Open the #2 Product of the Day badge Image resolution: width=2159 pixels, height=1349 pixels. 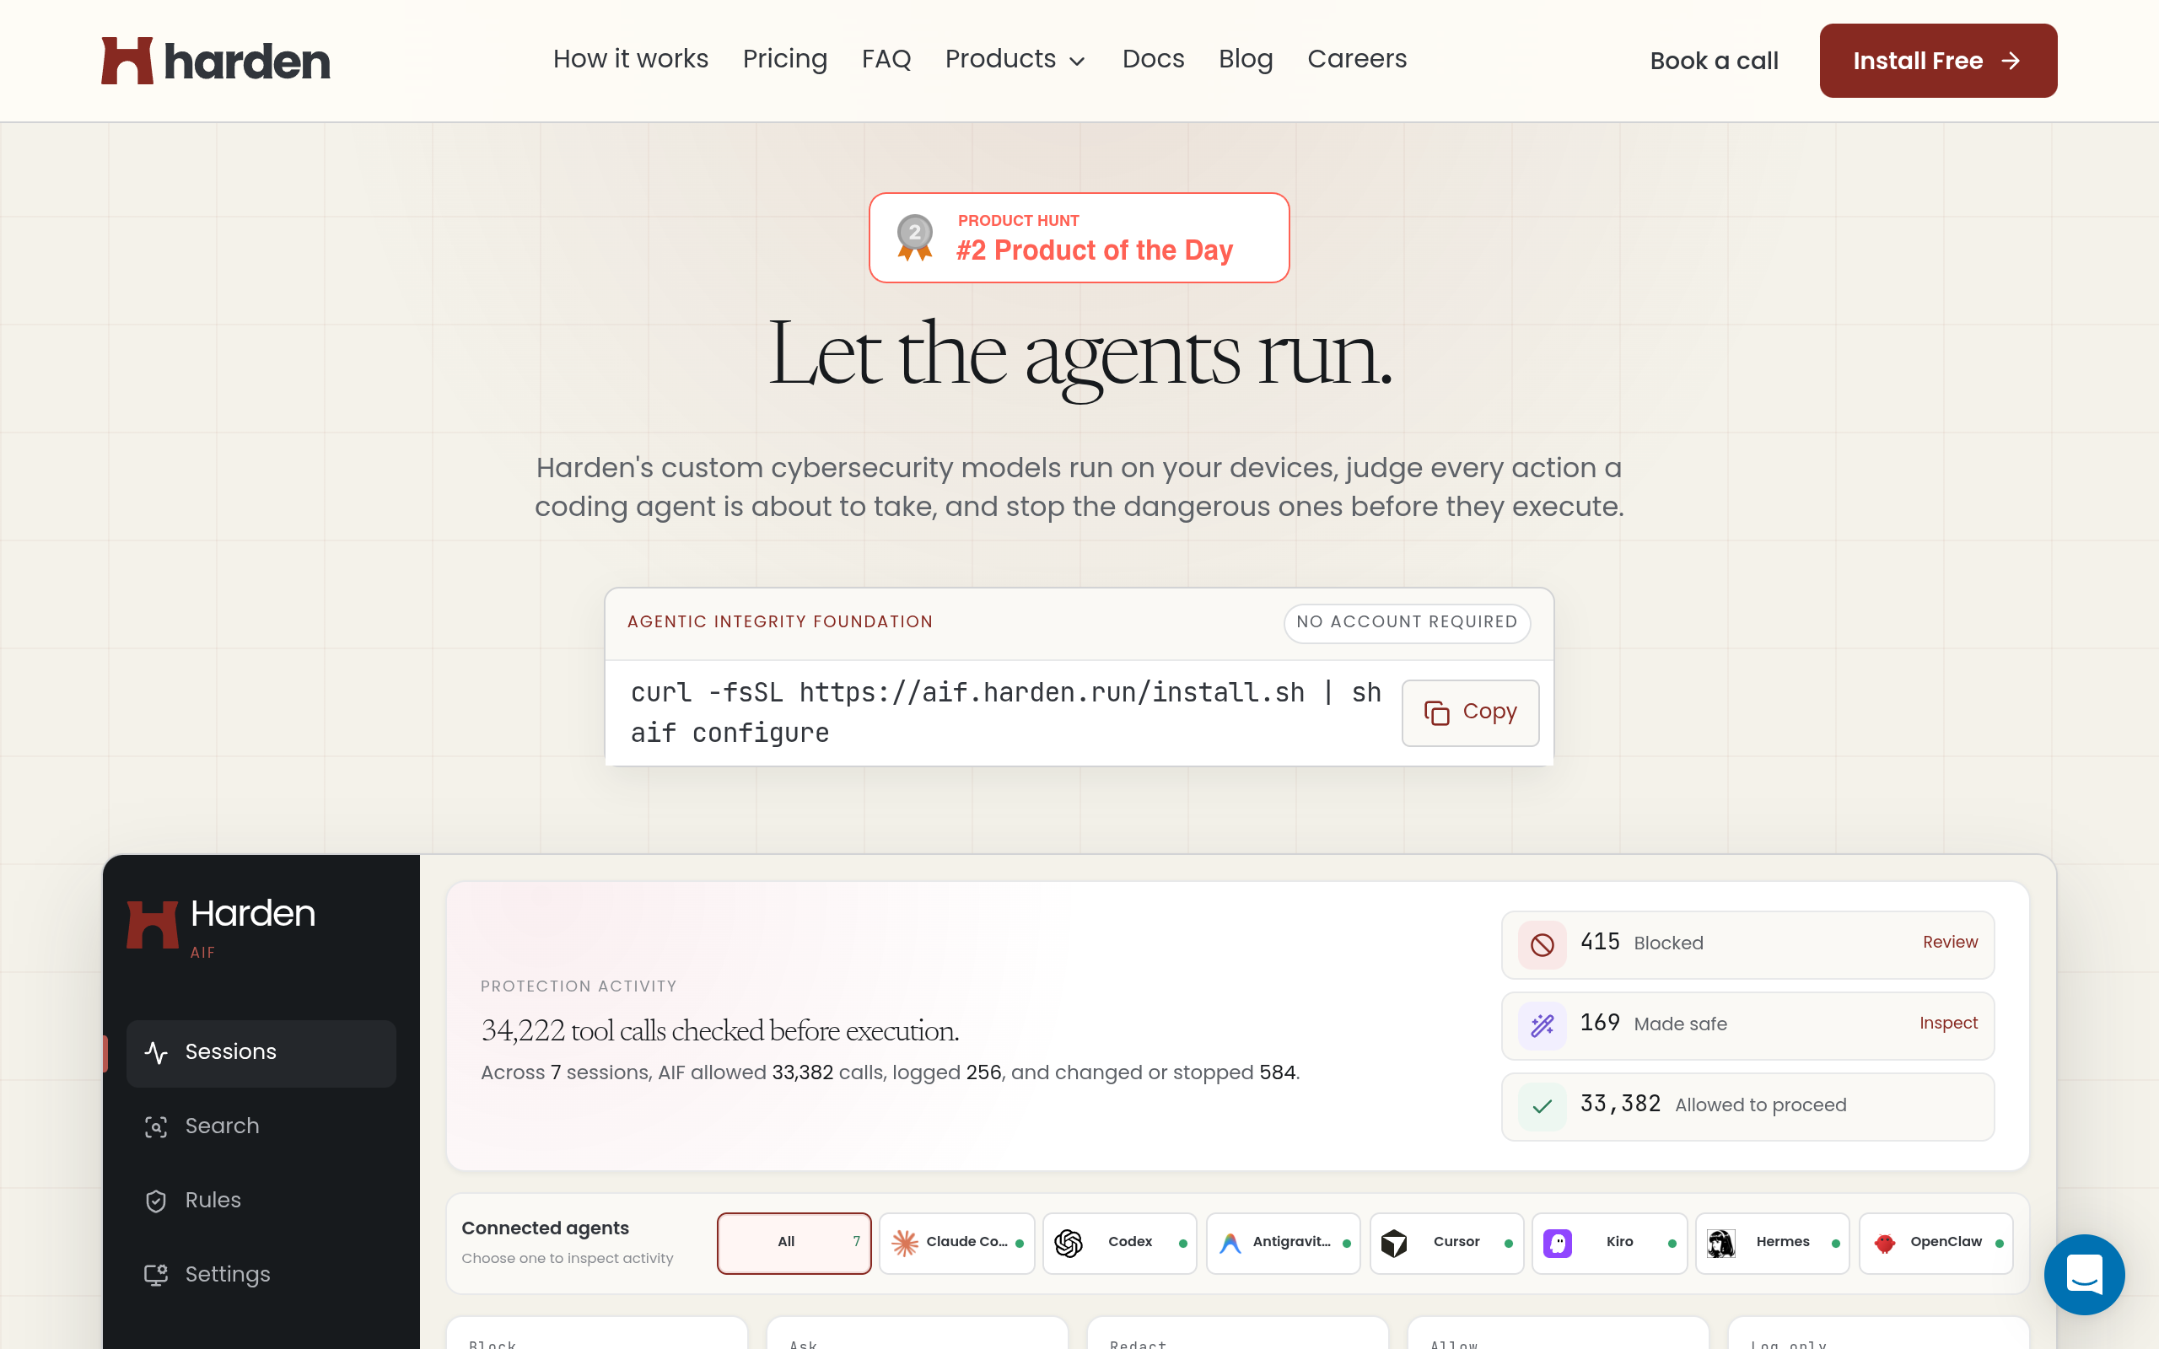pyautogui.click(x=1079, y=237)
